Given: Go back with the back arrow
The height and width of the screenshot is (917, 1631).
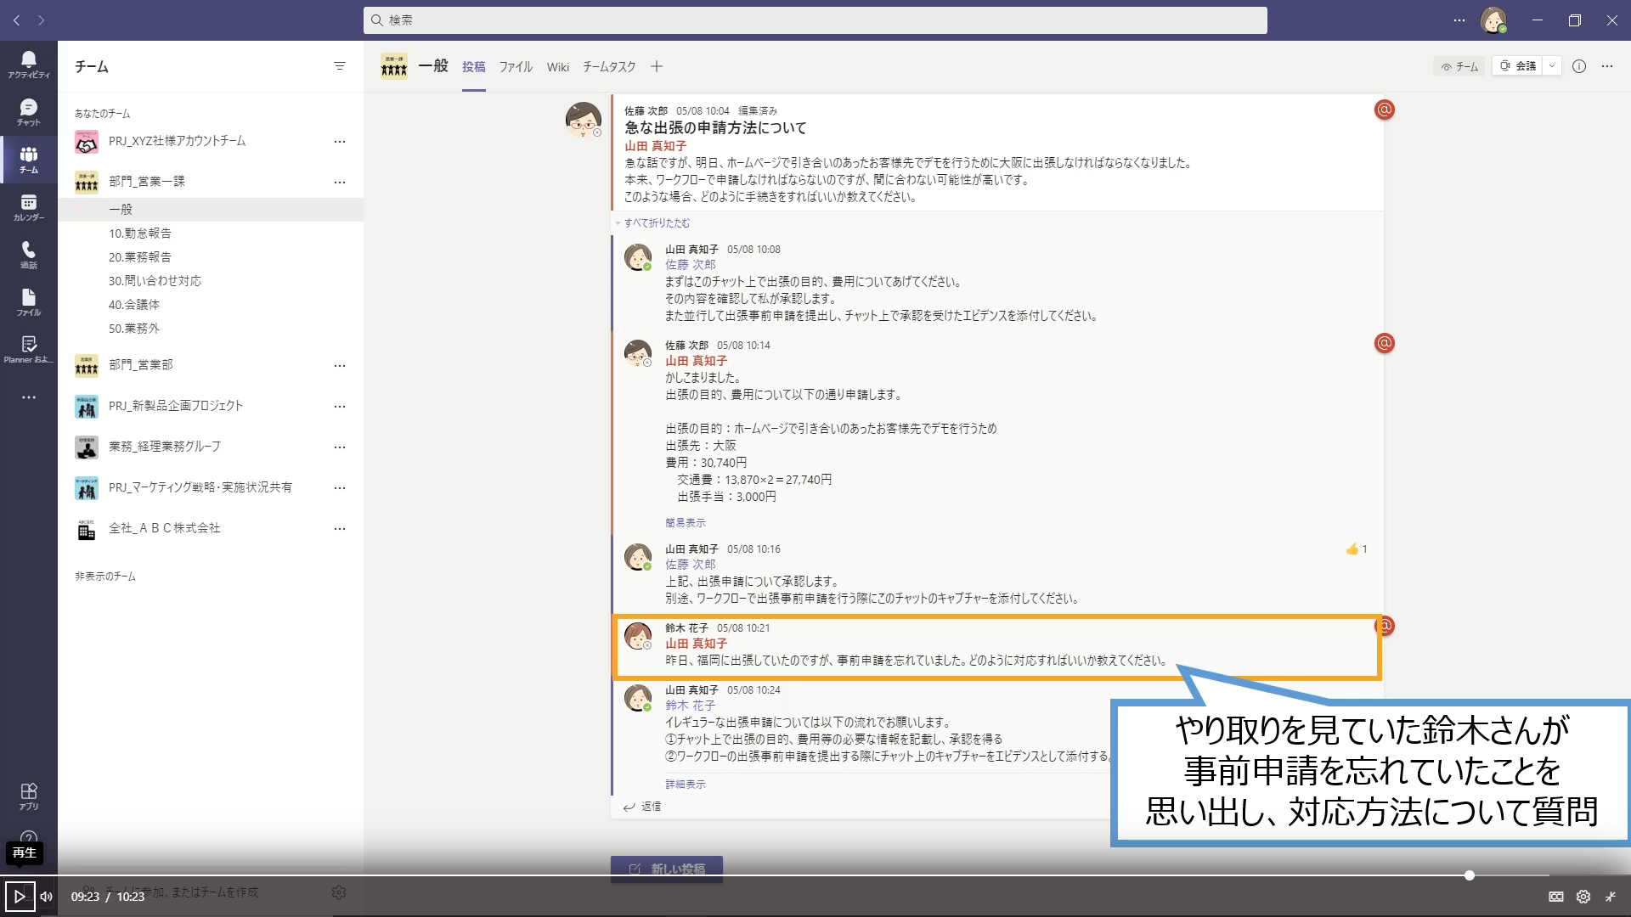Looking at the screenshot, I should point(16,20).
